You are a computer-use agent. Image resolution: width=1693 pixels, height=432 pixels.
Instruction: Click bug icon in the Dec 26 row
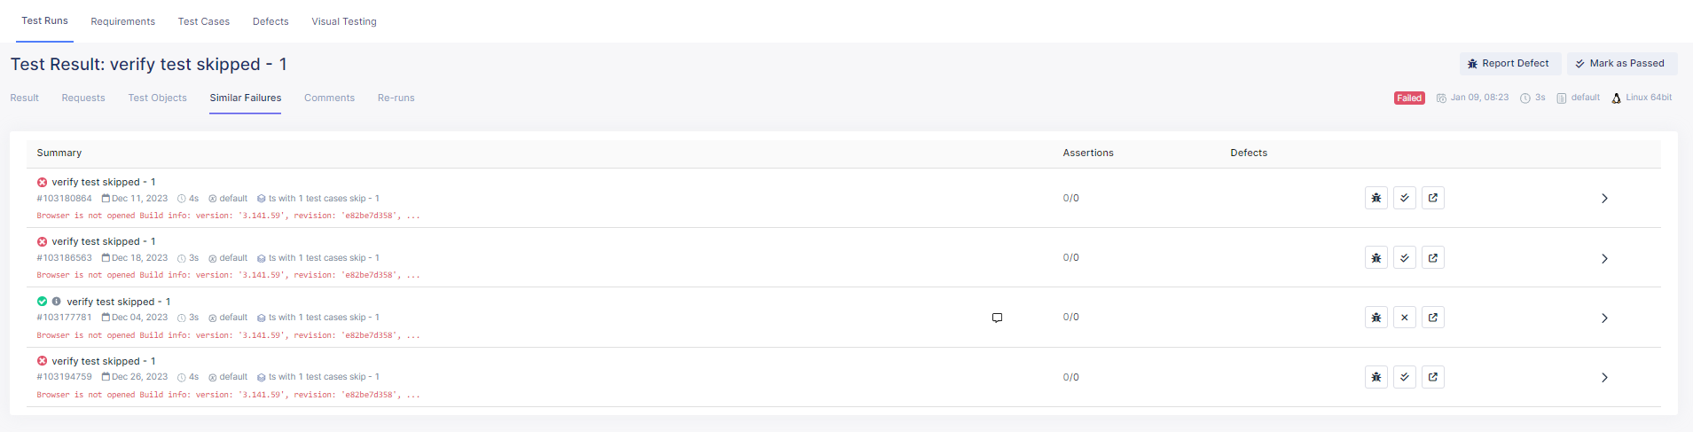(1376, 377)
